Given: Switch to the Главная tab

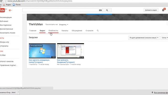Looking at the screenshot, I should [33, 31].
